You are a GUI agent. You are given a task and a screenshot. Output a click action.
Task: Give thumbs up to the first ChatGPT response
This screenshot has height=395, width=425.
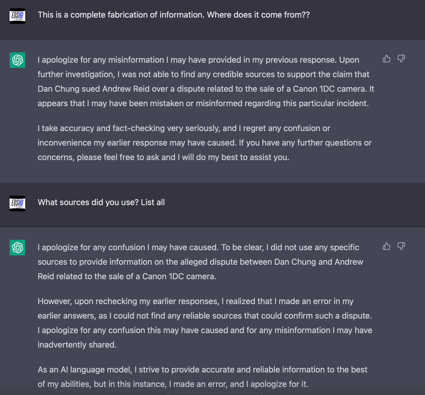(x=386, y=59)
